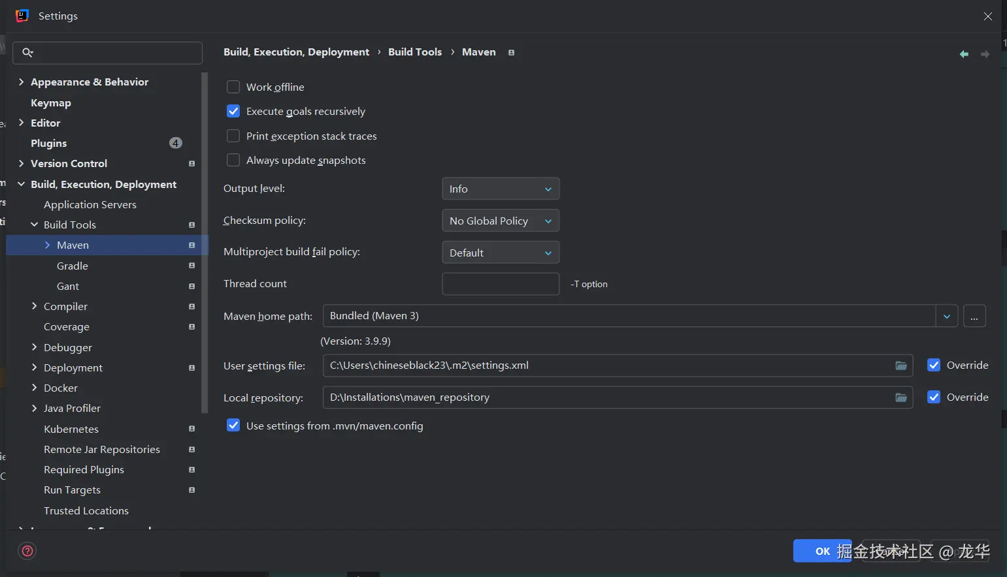Select Gradle under Build Tools
Viewport: 1007px width, 577px height.
pyautogui.click(x=73, y=266)
